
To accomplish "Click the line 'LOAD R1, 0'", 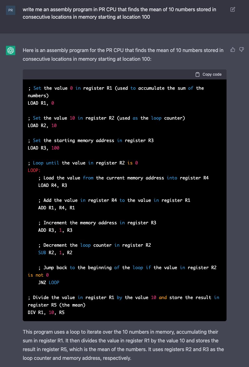I will coord(41,103).
